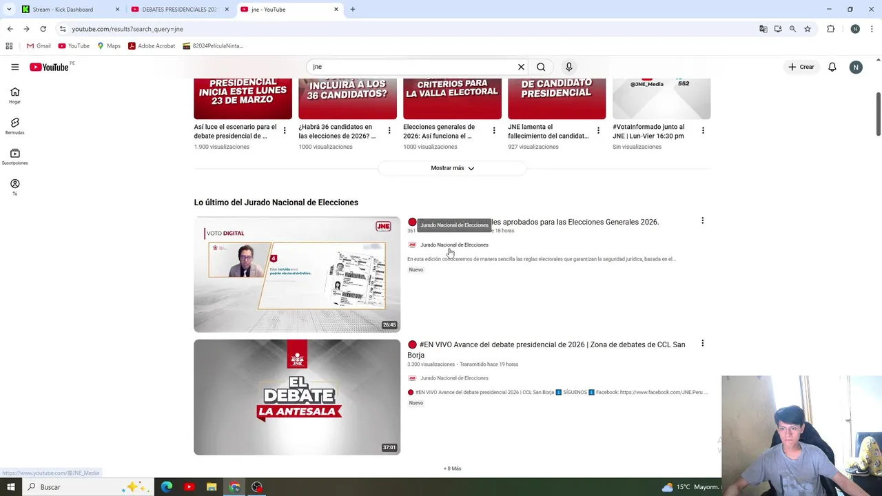This screenshot has height=496, width=882.
Task: Open video titled 'Así luce el escenario para el debate'
Action: pyautogui.click(x=235, y=131)
